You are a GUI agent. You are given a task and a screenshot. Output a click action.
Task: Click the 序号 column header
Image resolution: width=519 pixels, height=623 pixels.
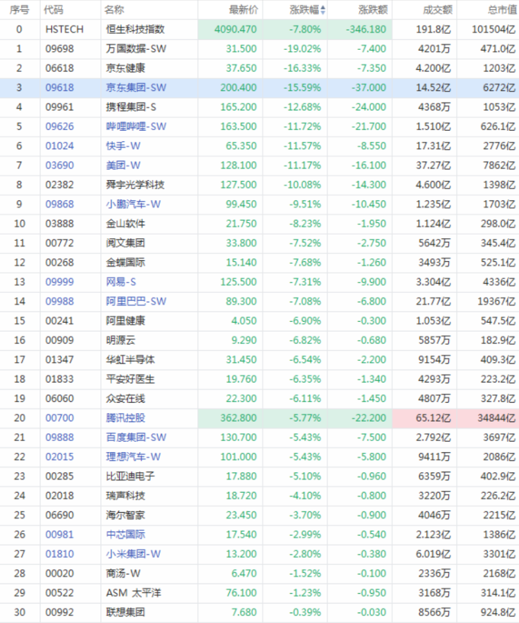point(19,10)
